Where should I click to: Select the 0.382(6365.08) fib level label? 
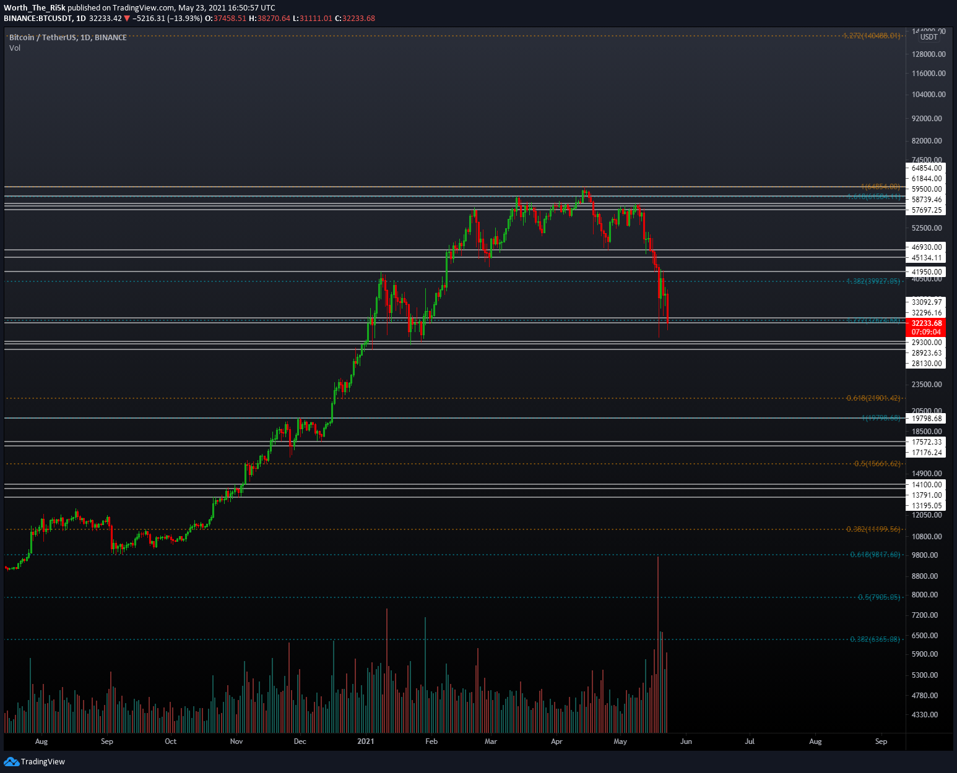coord(875,639)
